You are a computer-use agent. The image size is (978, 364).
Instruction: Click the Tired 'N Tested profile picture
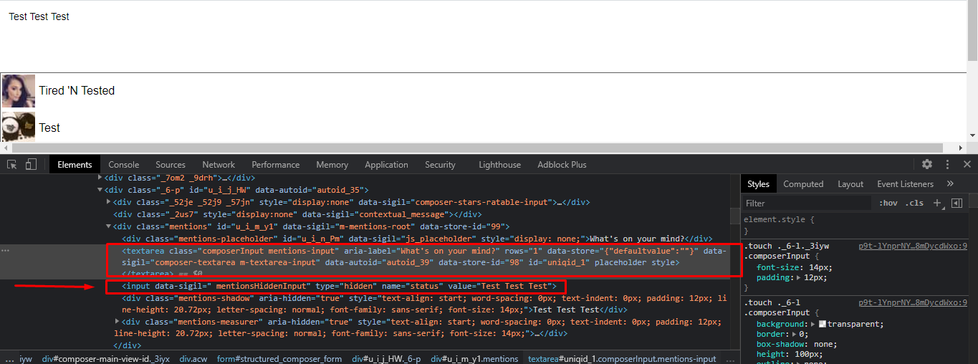coord(19,91)
